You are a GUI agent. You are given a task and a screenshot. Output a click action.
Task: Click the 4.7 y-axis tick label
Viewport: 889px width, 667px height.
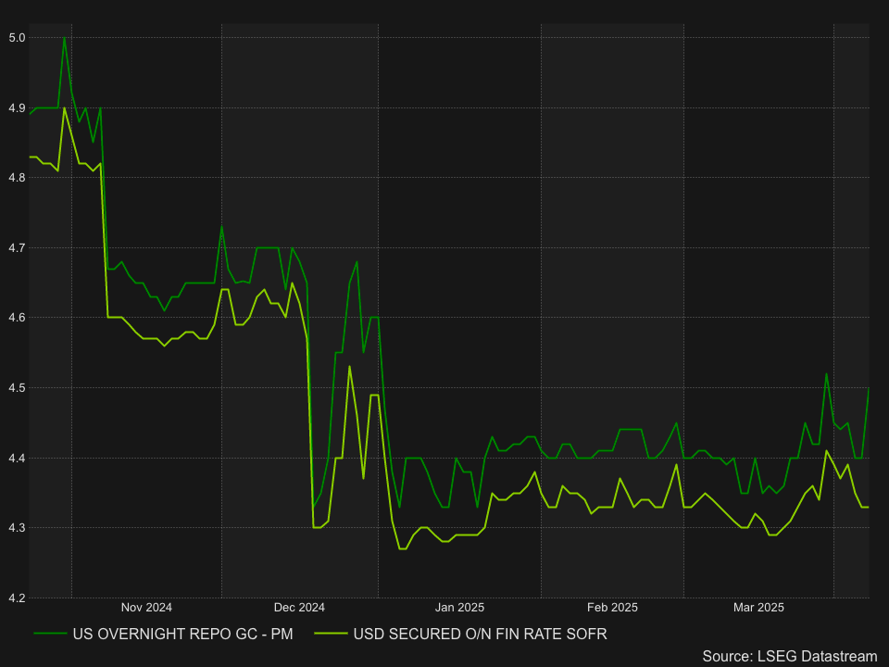coord(16,248)
